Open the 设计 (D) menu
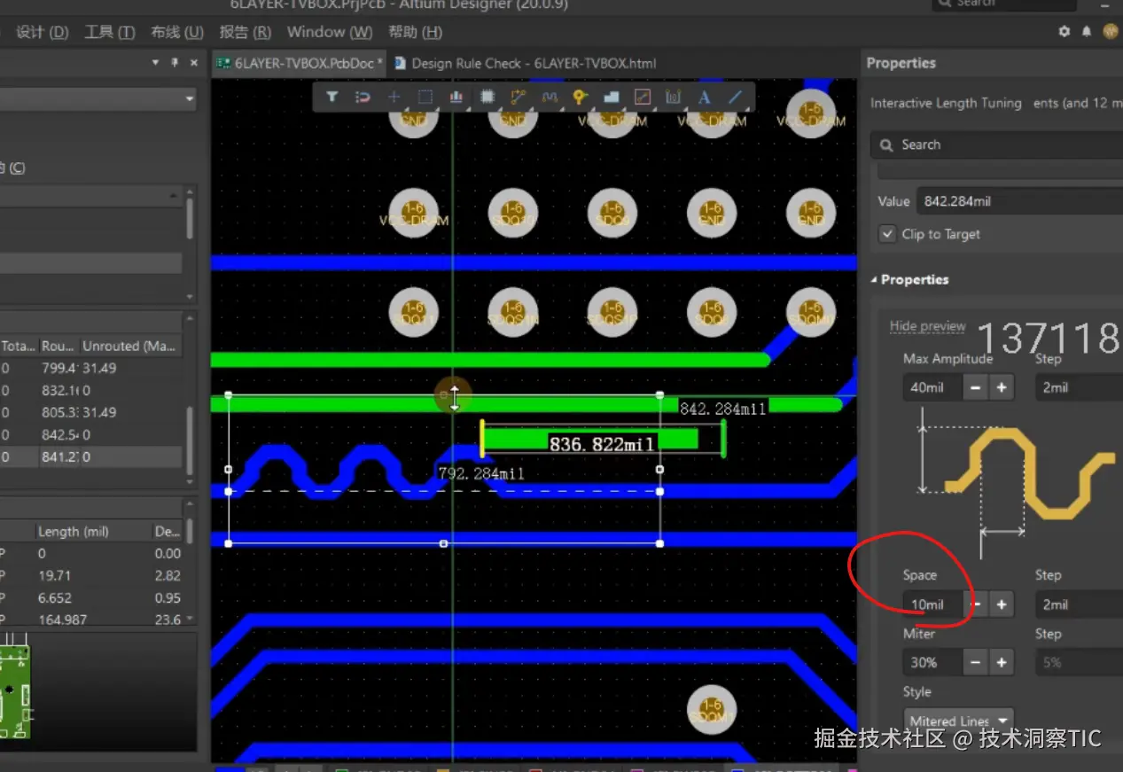Screen dimensions: 1123x772 43,32
